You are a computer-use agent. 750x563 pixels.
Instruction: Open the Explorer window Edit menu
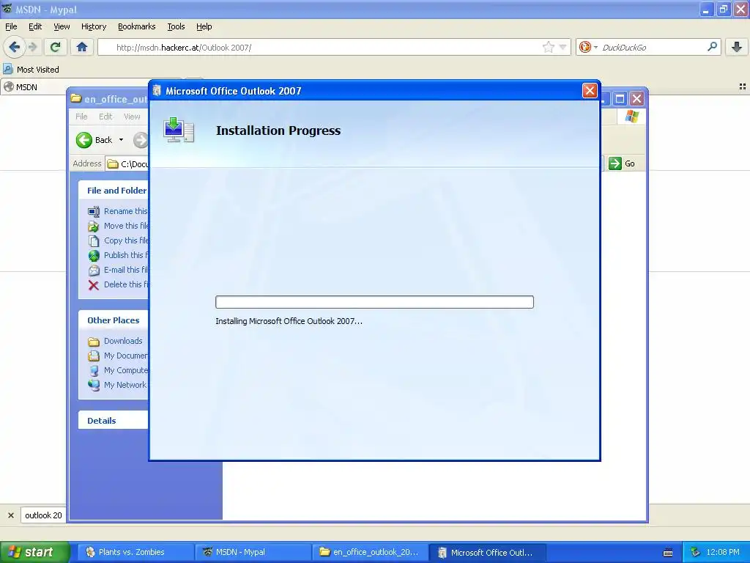pos(105,117)
